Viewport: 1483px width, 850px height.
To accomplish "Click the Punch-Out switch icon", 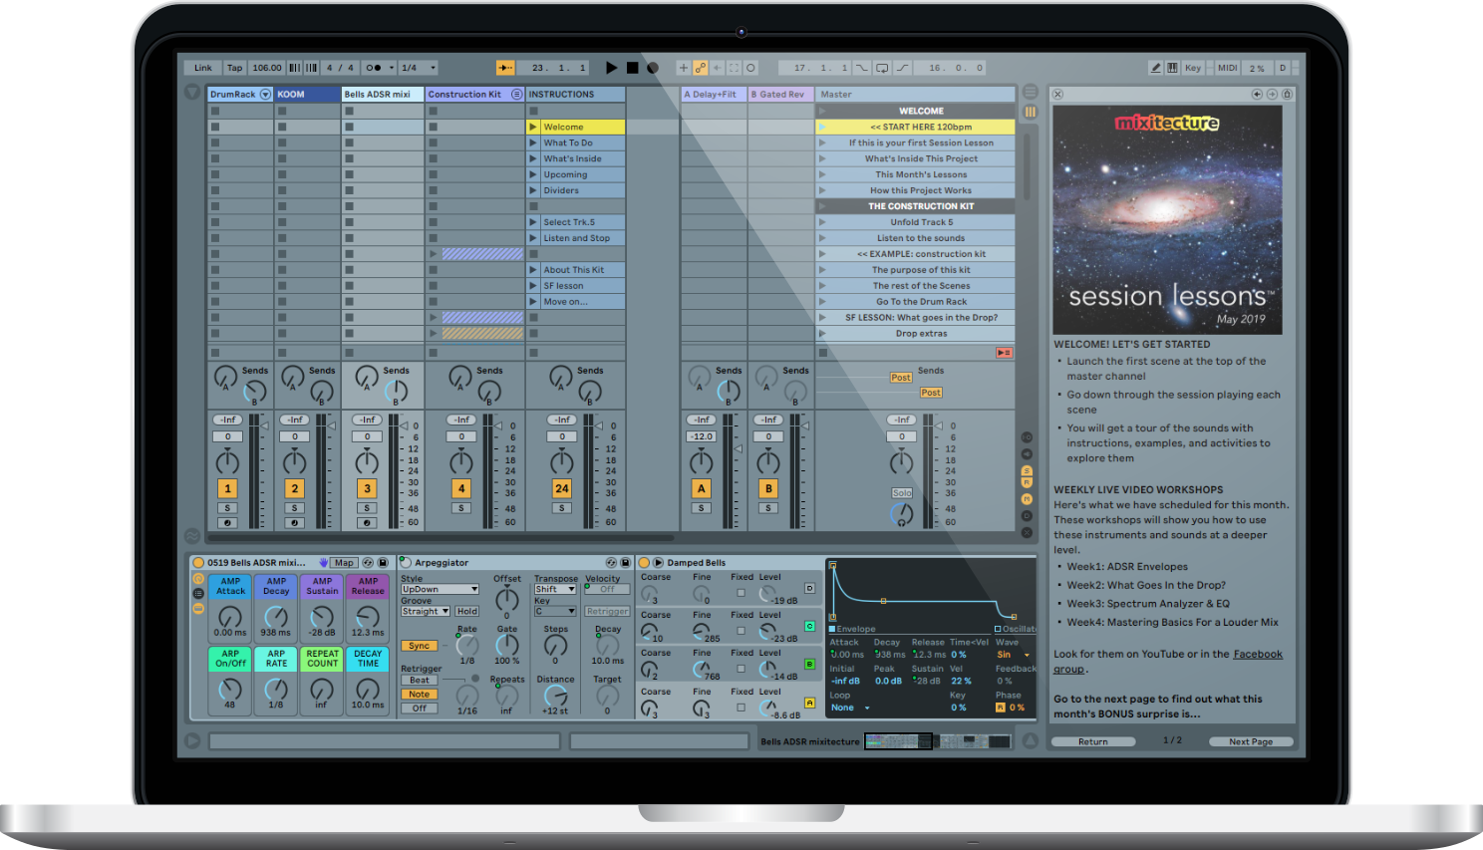I will point(902,68).
